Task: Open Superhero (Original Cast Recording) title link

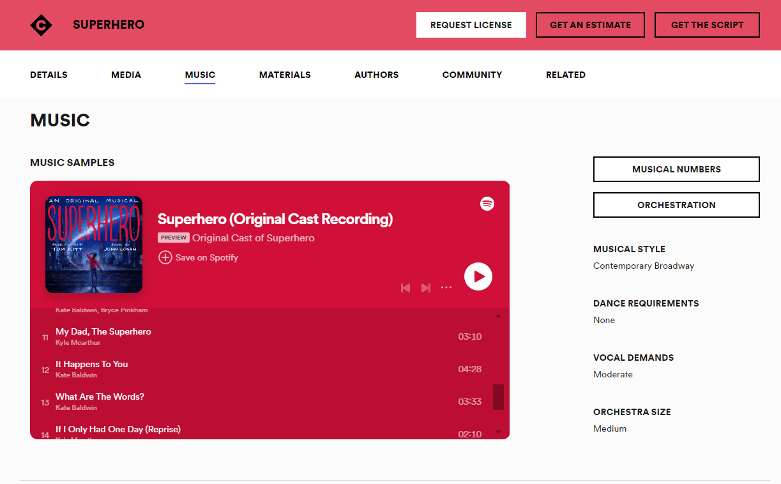Action: tap(275, 219)
